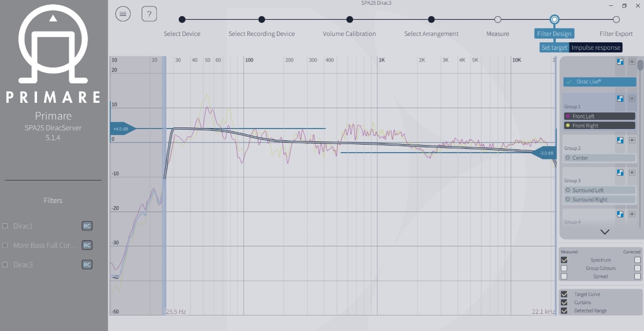Viewport: 644px width, 331px height.
Task: Enable the Corrected Spread checkbox
Action: [638, 276]
